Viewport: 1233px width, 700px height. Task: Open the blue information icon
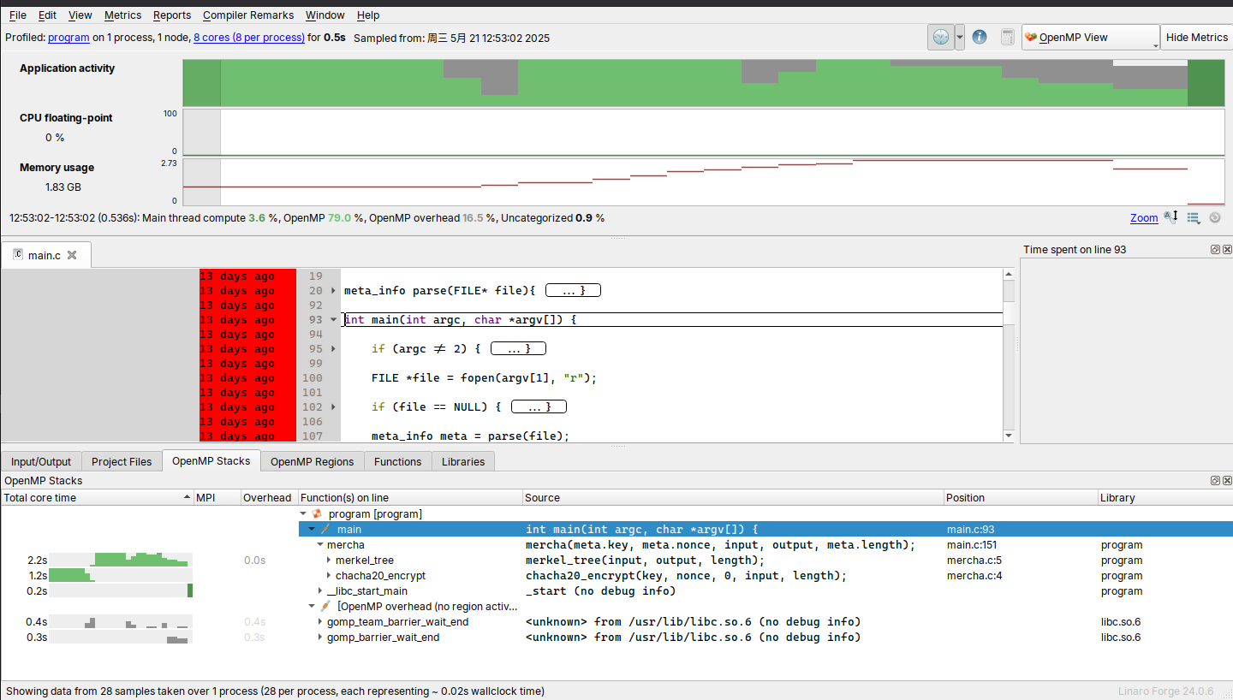click(x=980, y=37)
